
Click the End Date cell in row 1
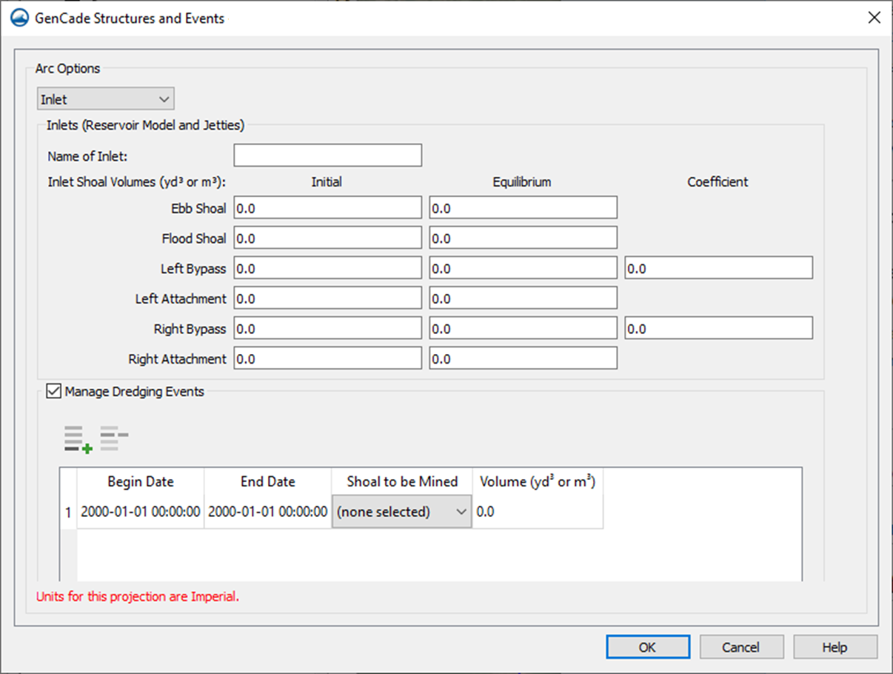click(267, 512)
